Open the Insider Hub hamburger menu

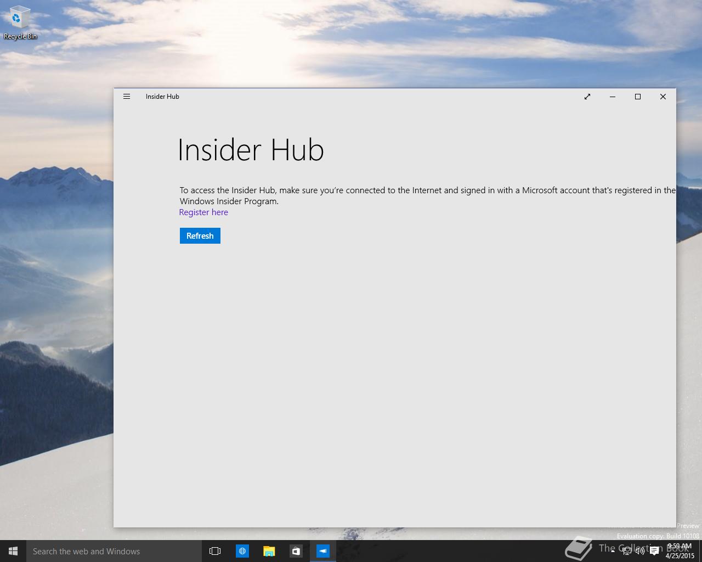(x=127, y=97)
